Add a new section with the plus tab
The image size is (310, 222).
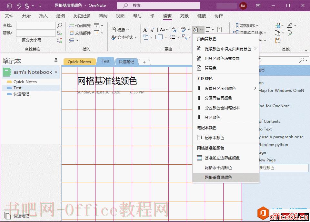tap(144, 62)
